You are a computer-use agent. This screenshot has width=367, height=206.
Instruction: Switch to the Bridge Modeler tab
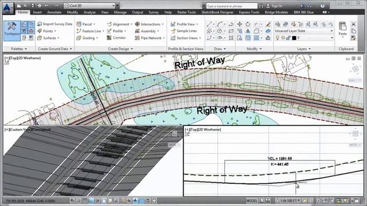(x=276, y=12)
